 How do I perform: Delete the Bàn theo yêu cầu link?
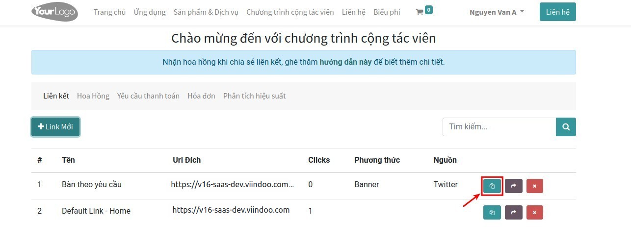(534, 186)
